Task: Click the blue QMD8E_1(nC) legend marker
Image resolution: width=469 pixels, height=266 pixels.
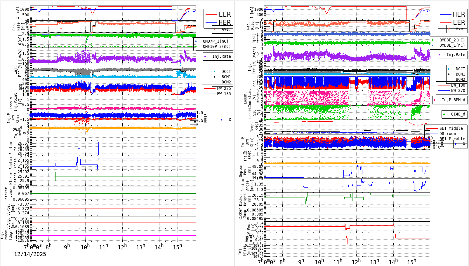Action: point(432,45)
